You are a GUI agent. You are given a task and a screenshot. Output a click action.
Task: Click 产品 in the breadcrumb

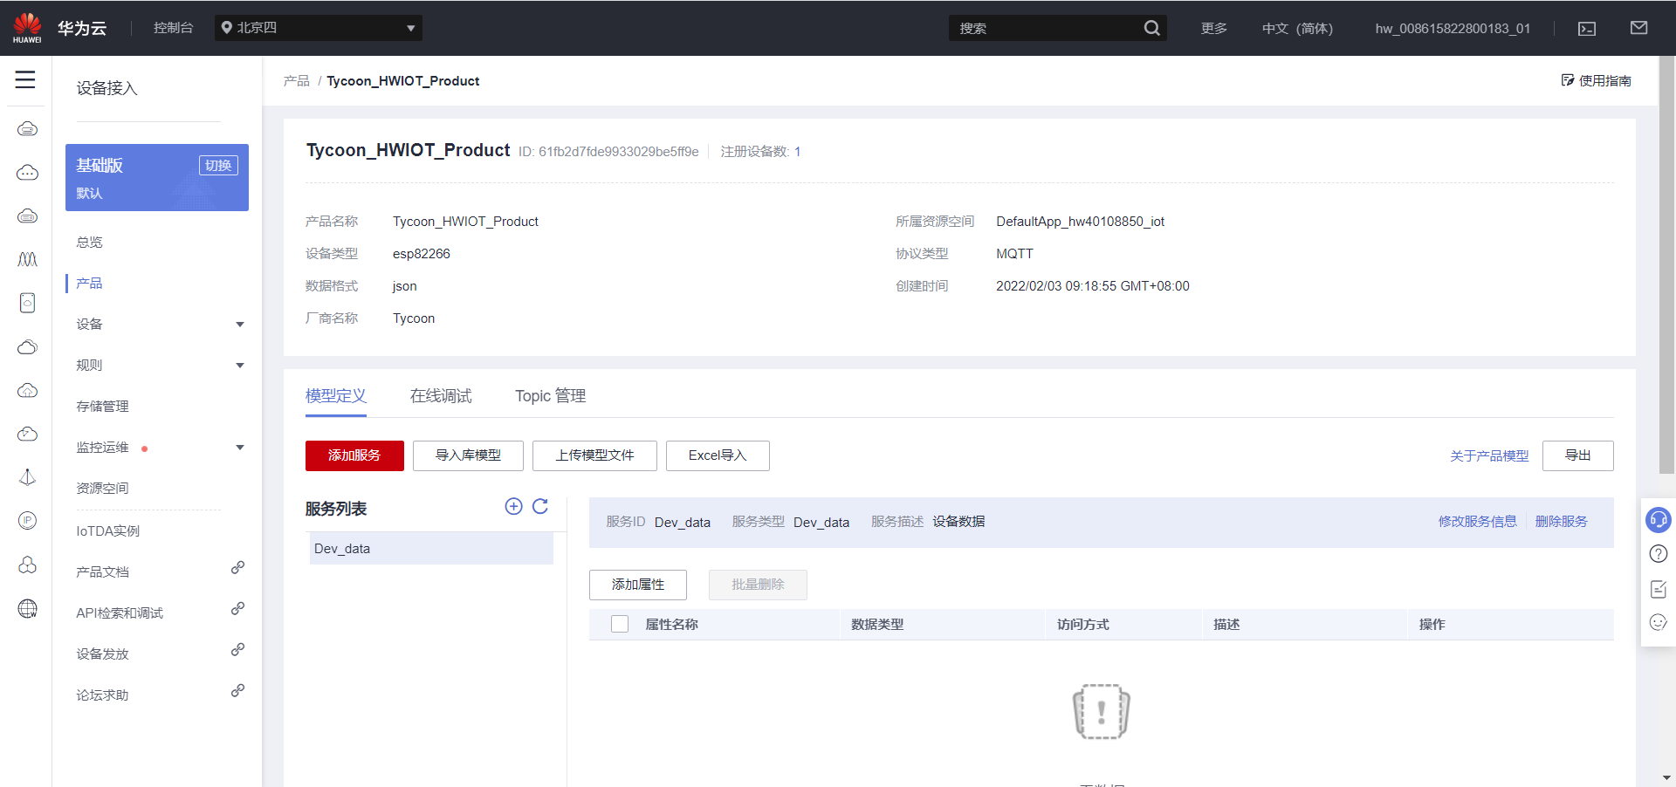(297, 81)
